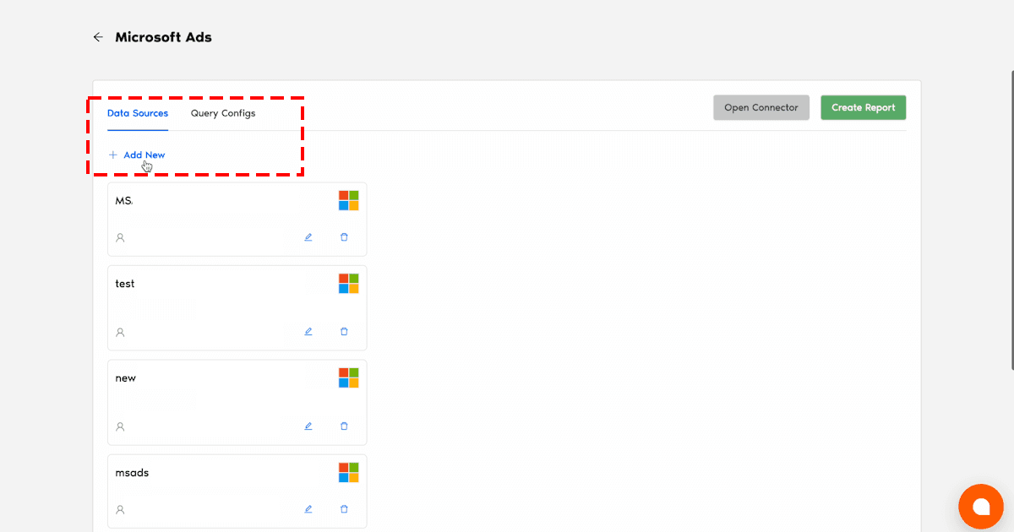Click the user icon on 'msads' card
This screenshot has width=1014, height=532.
(120, 510)
